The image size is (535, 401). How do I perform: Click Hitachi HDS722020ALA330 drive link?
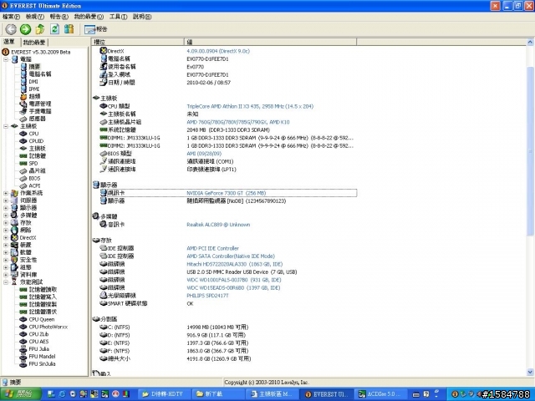[x=234, y=264]
